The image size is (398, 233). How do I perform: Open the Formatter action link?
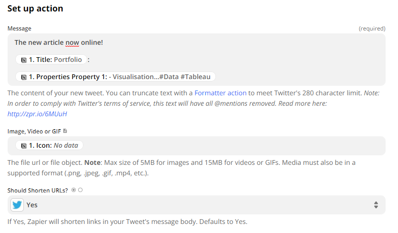pyautogui.click(x=220, y=93)
